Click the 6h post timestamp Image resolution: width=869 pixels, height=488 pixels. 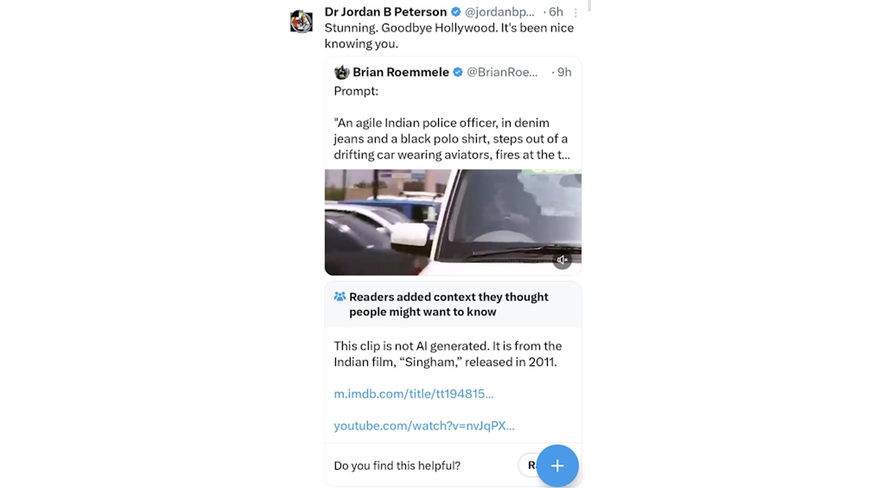point(556,12)
